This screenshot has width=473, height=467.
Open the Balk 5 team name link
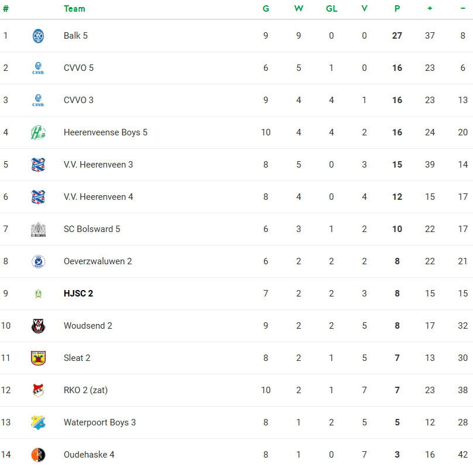coord(76,36)
